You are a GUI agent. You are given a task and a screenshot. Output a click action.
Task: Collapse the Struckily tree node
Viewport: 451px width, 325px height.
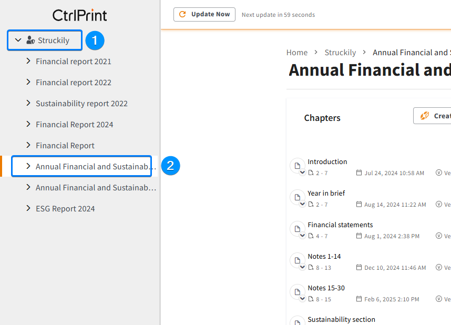18,40
